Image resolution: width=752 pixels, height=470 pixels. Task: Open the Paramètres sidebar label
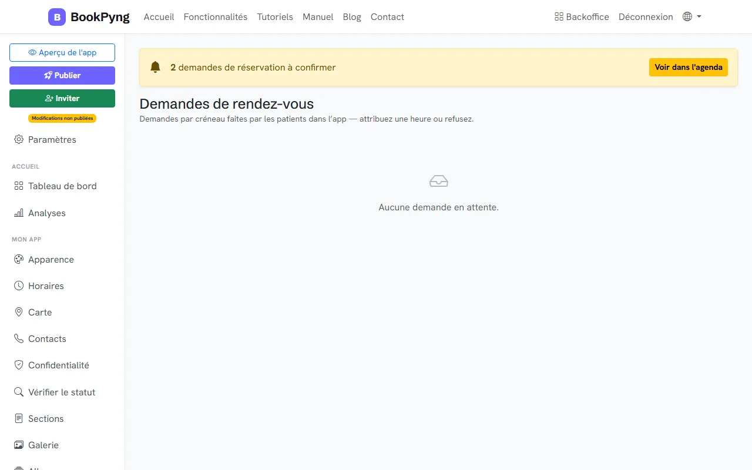(x=52, y=140)
